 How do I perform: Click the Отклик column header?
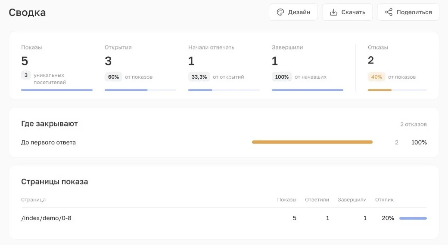click(384, 199)
